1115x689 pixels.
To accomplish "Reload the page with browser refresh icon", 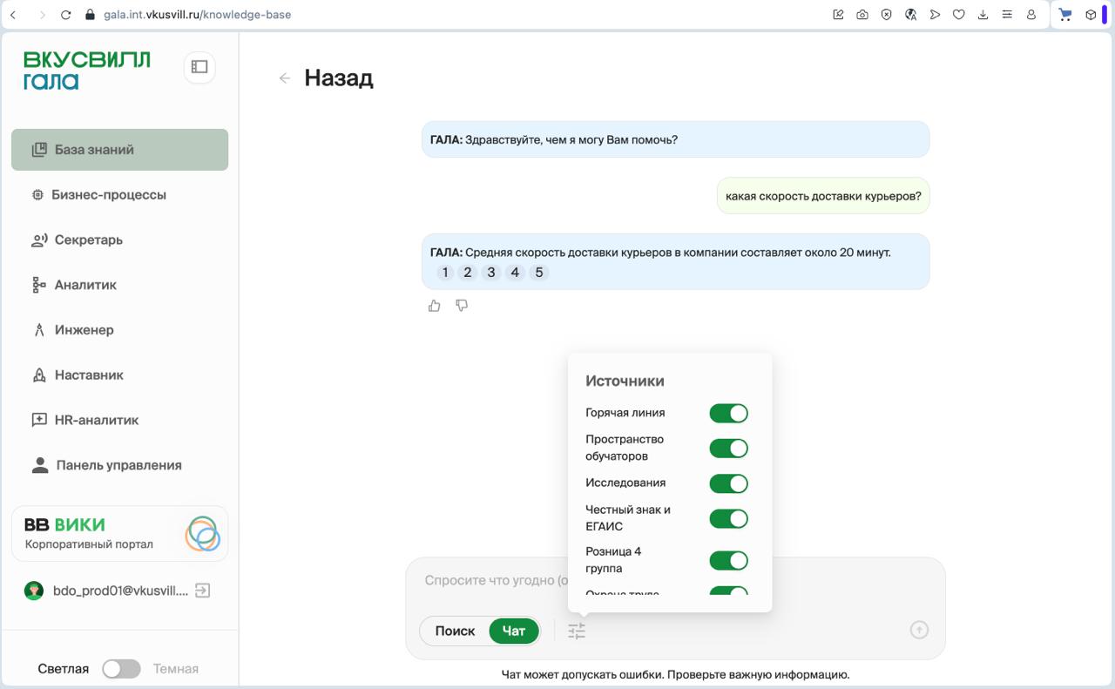I will click(65, 15).
